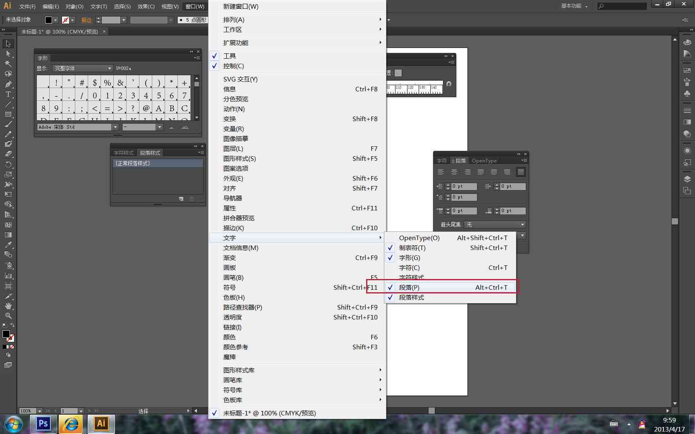
Task: Select the Direct Selection tool
Action: coord(8,54)
